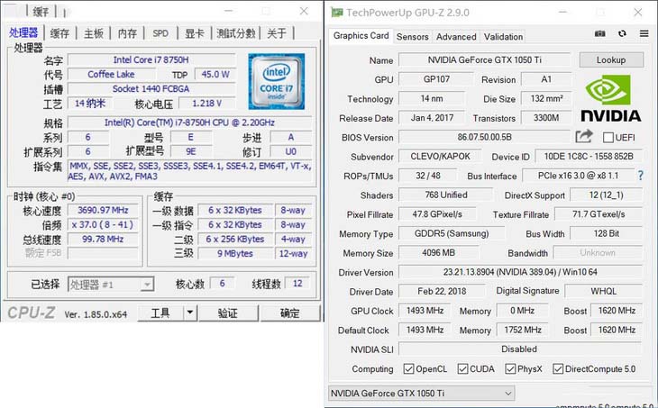
Task: Click the GPU-Z refresh icon
Action: coord(622,33)
